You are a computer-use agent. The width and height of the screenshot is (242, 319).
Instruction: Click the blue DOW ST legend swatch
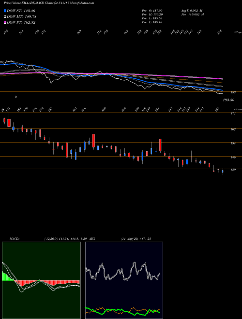coord(5,11)
